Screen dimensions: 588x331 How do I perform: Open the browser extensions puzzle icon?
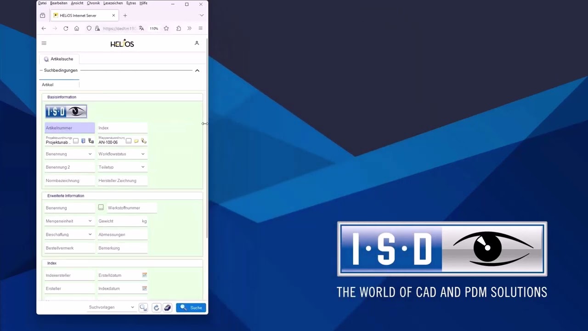coord(179,29)
